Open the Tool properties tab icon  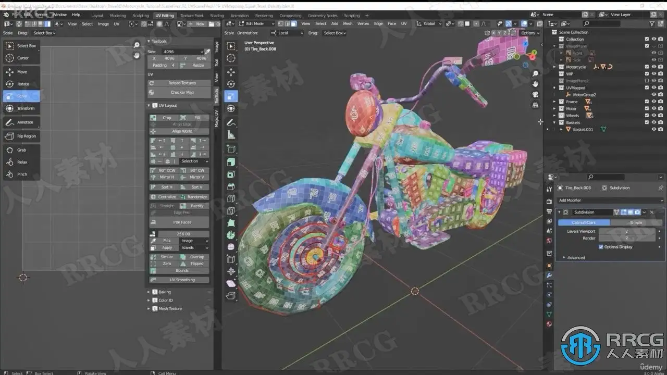coord(549,189)
